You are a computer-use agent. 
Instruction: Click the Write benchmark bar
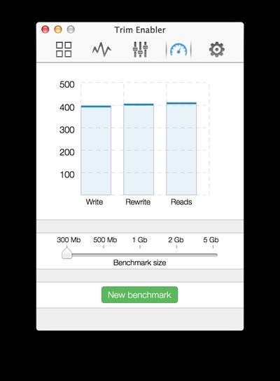tap(96, 150)
